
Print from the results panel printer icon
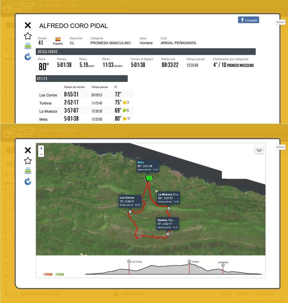point(28,46)
